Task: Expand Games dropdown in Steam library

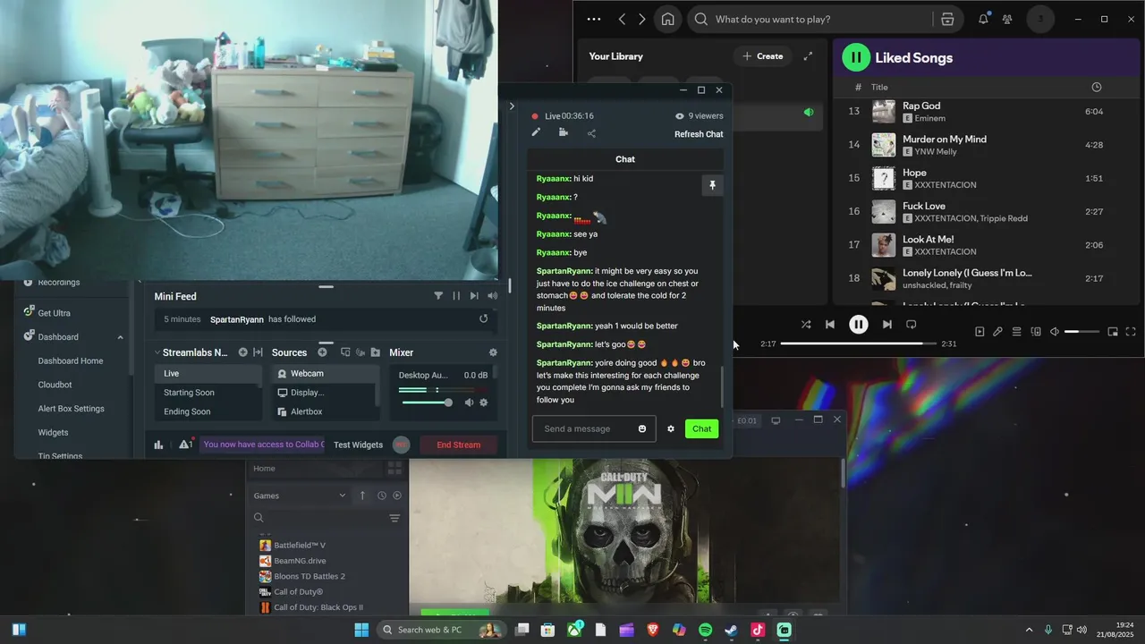Action: (342, 496)
